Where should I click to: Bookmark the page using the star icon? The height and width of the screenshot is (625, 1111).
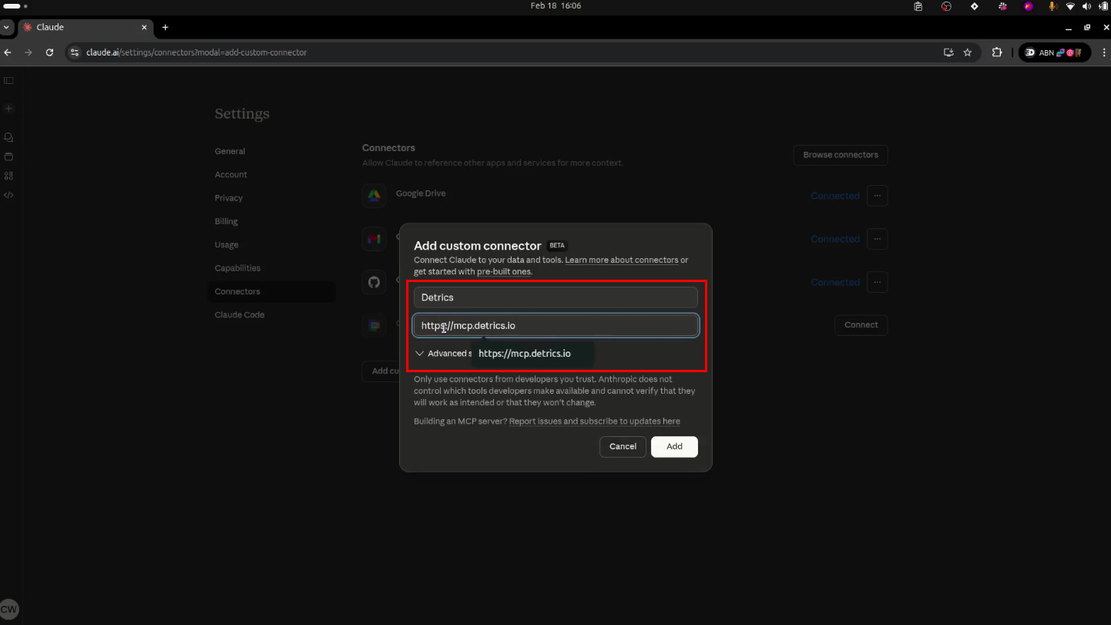[968, 52]
